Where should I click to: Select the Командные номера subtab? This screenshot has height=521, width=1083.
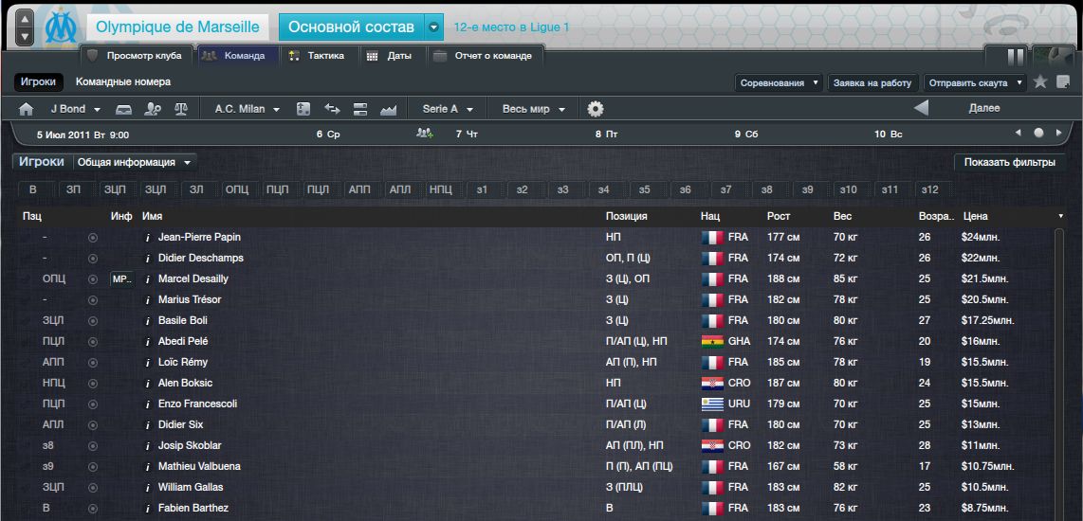pyautogui.click(x=123, y=82)
